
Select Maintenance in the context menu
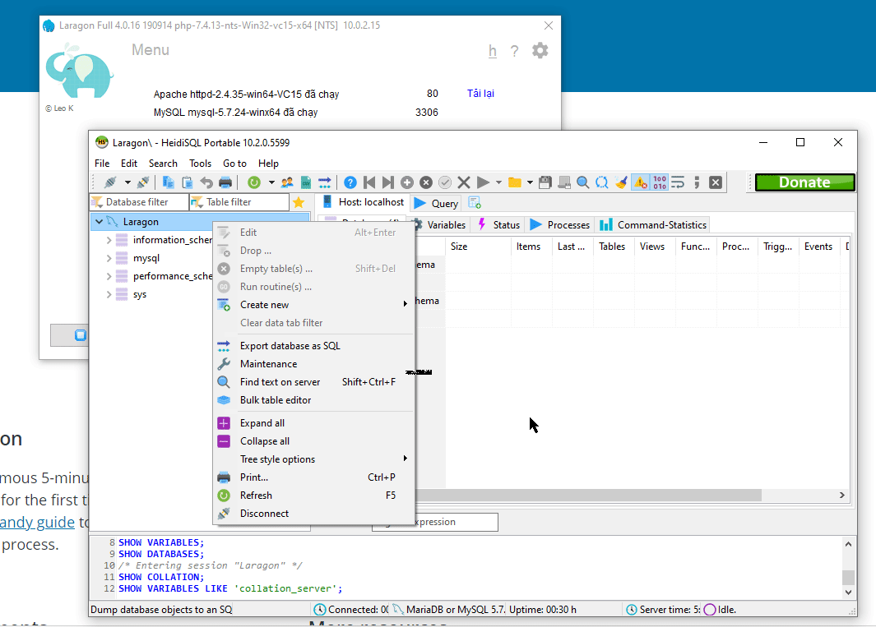click(313, 364)
